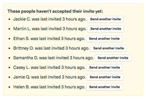Click the name Helen B.
Viewport: 146px width, 99px height.
(21, 87)
